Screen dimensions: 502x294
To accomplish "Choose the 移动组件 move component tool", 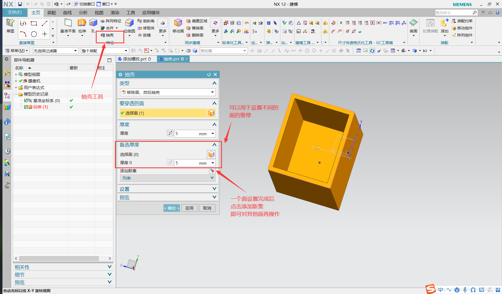I will (462, 28).
